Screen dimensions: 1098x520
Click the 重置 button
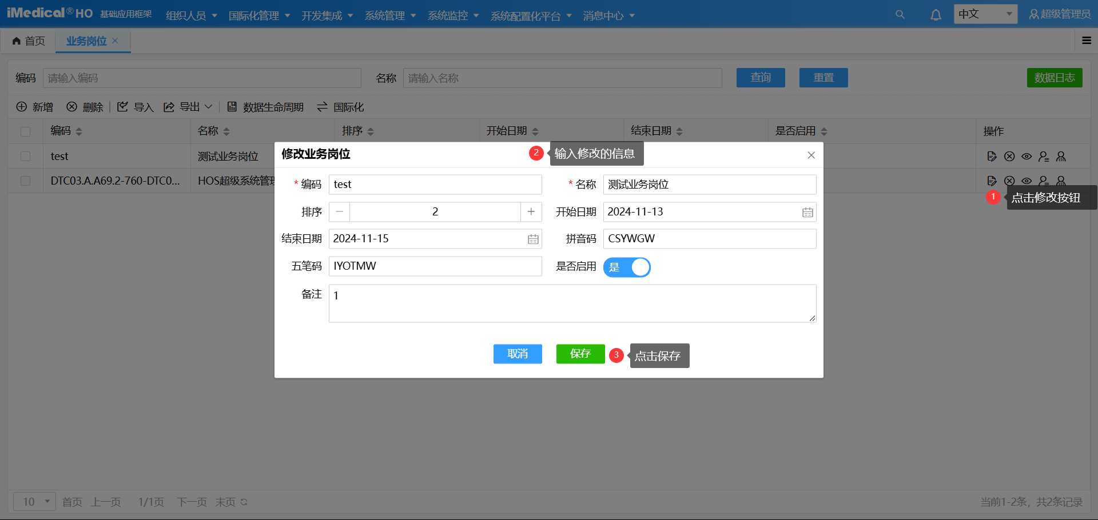pyautogui.click(x=823, y=77)
